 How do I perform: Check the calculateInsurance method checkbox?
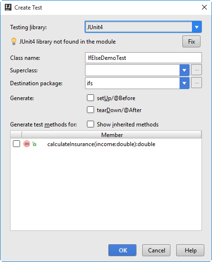17,144
